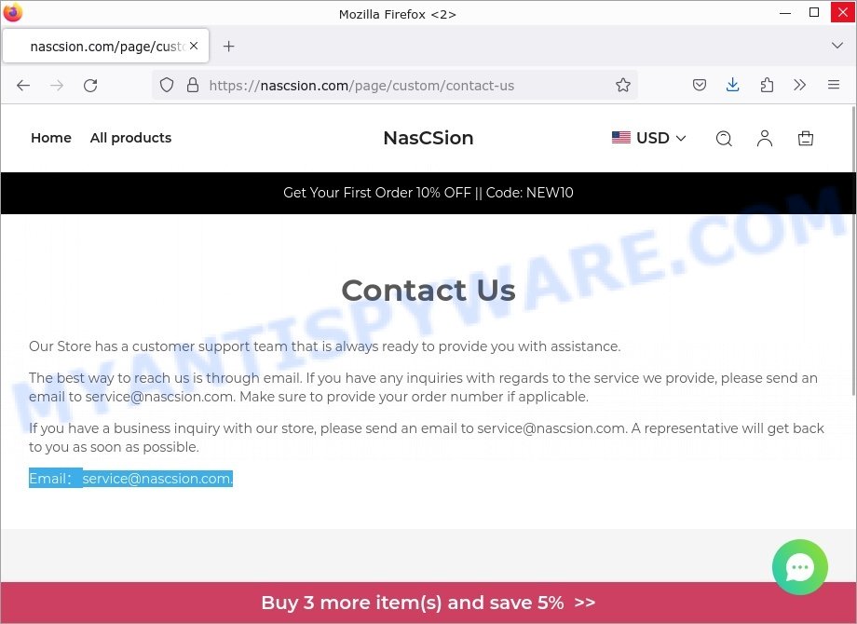Open the green live chat bubble
The height and width of the screenshot is (624, 857).
click(799, 566)
